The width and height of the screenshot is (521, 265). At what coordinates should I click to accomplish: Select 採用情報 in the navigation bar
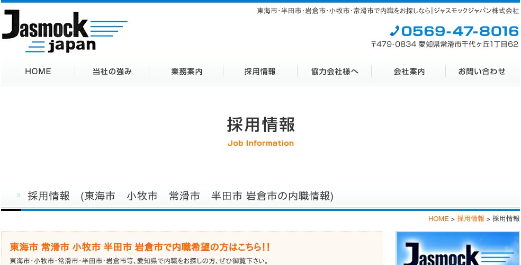(x=260, y=72)
